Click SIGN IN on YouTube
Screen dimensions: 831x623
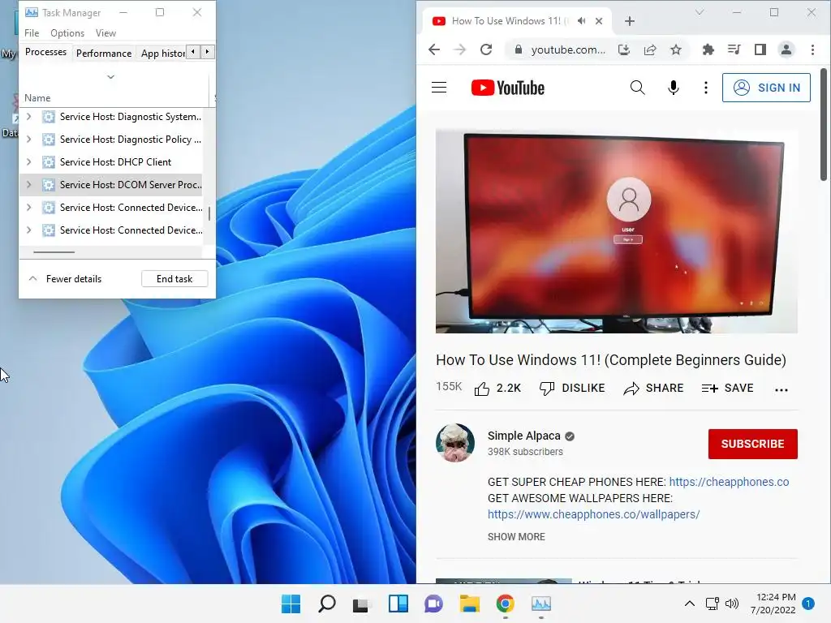[766, 88]
